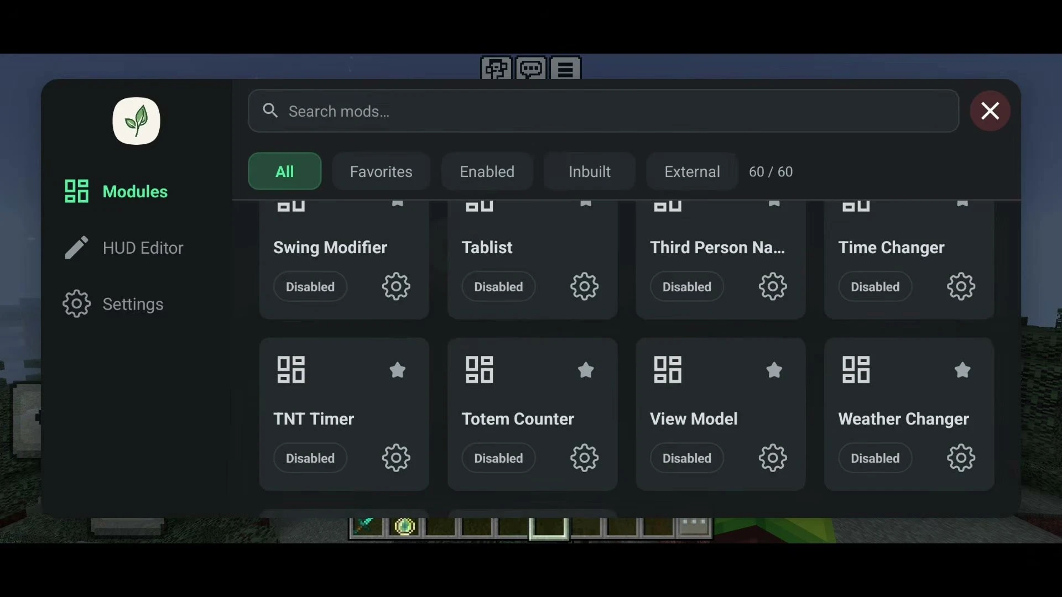Enable the TNT Timer module

point(310,458)
